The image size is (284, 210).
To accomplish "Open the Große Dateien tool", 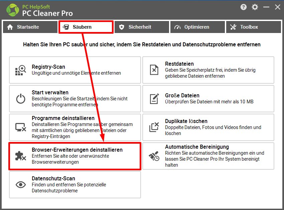I will (x=208, y=99).
